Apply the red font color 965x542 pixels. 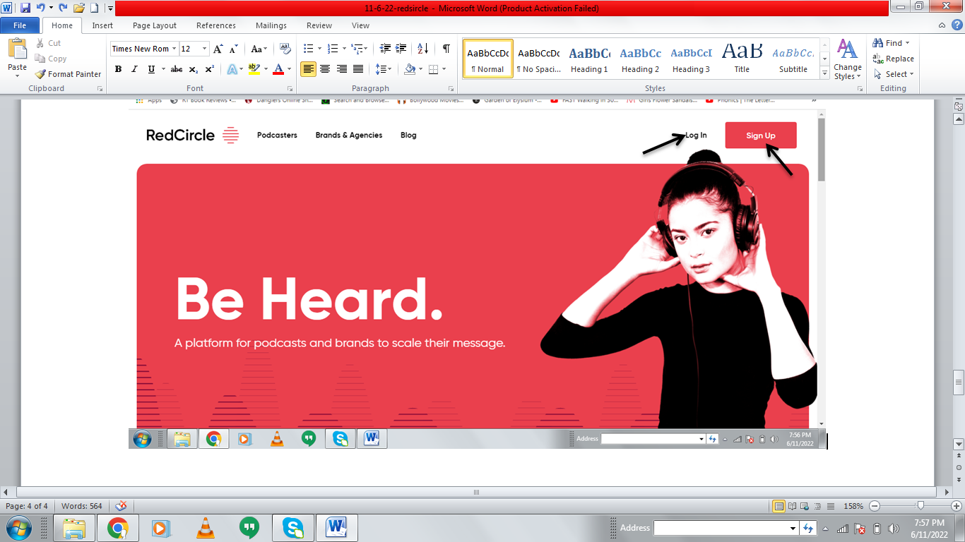278,69
